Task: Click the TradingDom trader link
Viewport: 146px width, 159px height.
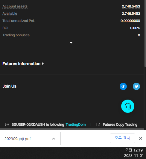Action: click(76, 124)
